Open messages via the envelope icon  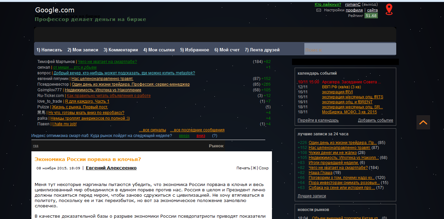pyautogui.click(x=319, y=10)
